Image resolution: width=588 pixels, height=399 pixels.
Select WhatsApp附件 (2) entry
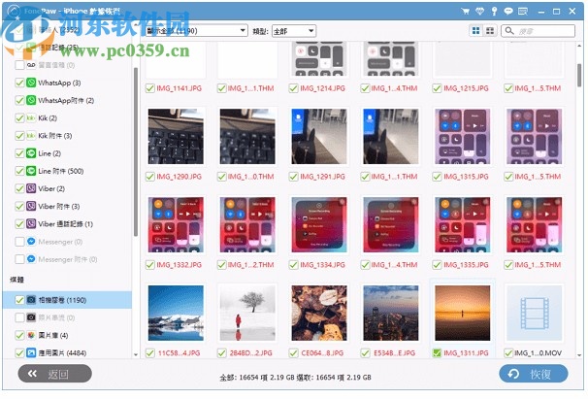pos(66,100)
